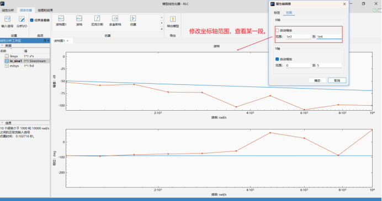This screenshot has height=201, width=382.
Task: Restore the main window size
Action: (363, 4)
